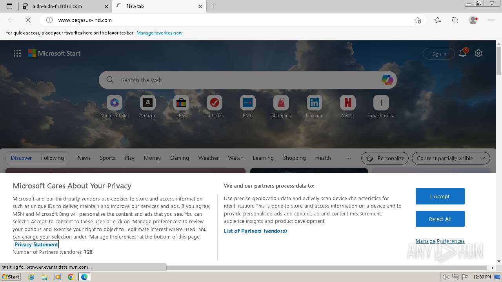
Task: Open the Money category
Action: click(x=152, y=158)
